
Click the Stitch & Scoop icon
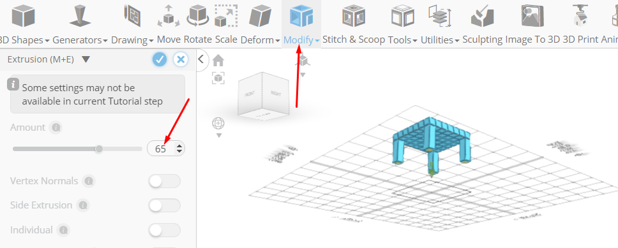pos(353,16)
